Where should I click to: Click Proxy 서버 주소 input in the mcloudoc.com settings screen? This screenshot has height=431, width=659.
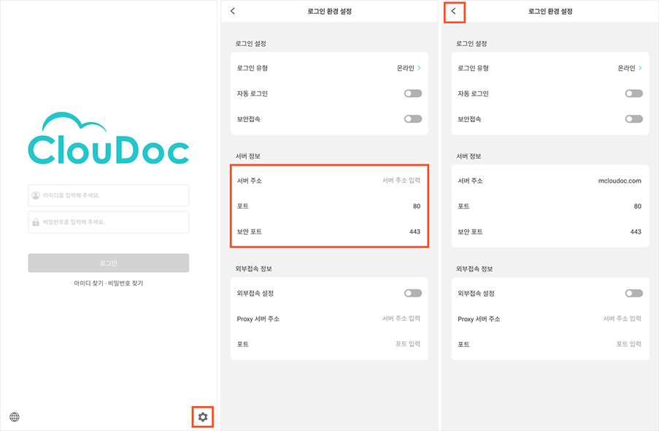622,319
